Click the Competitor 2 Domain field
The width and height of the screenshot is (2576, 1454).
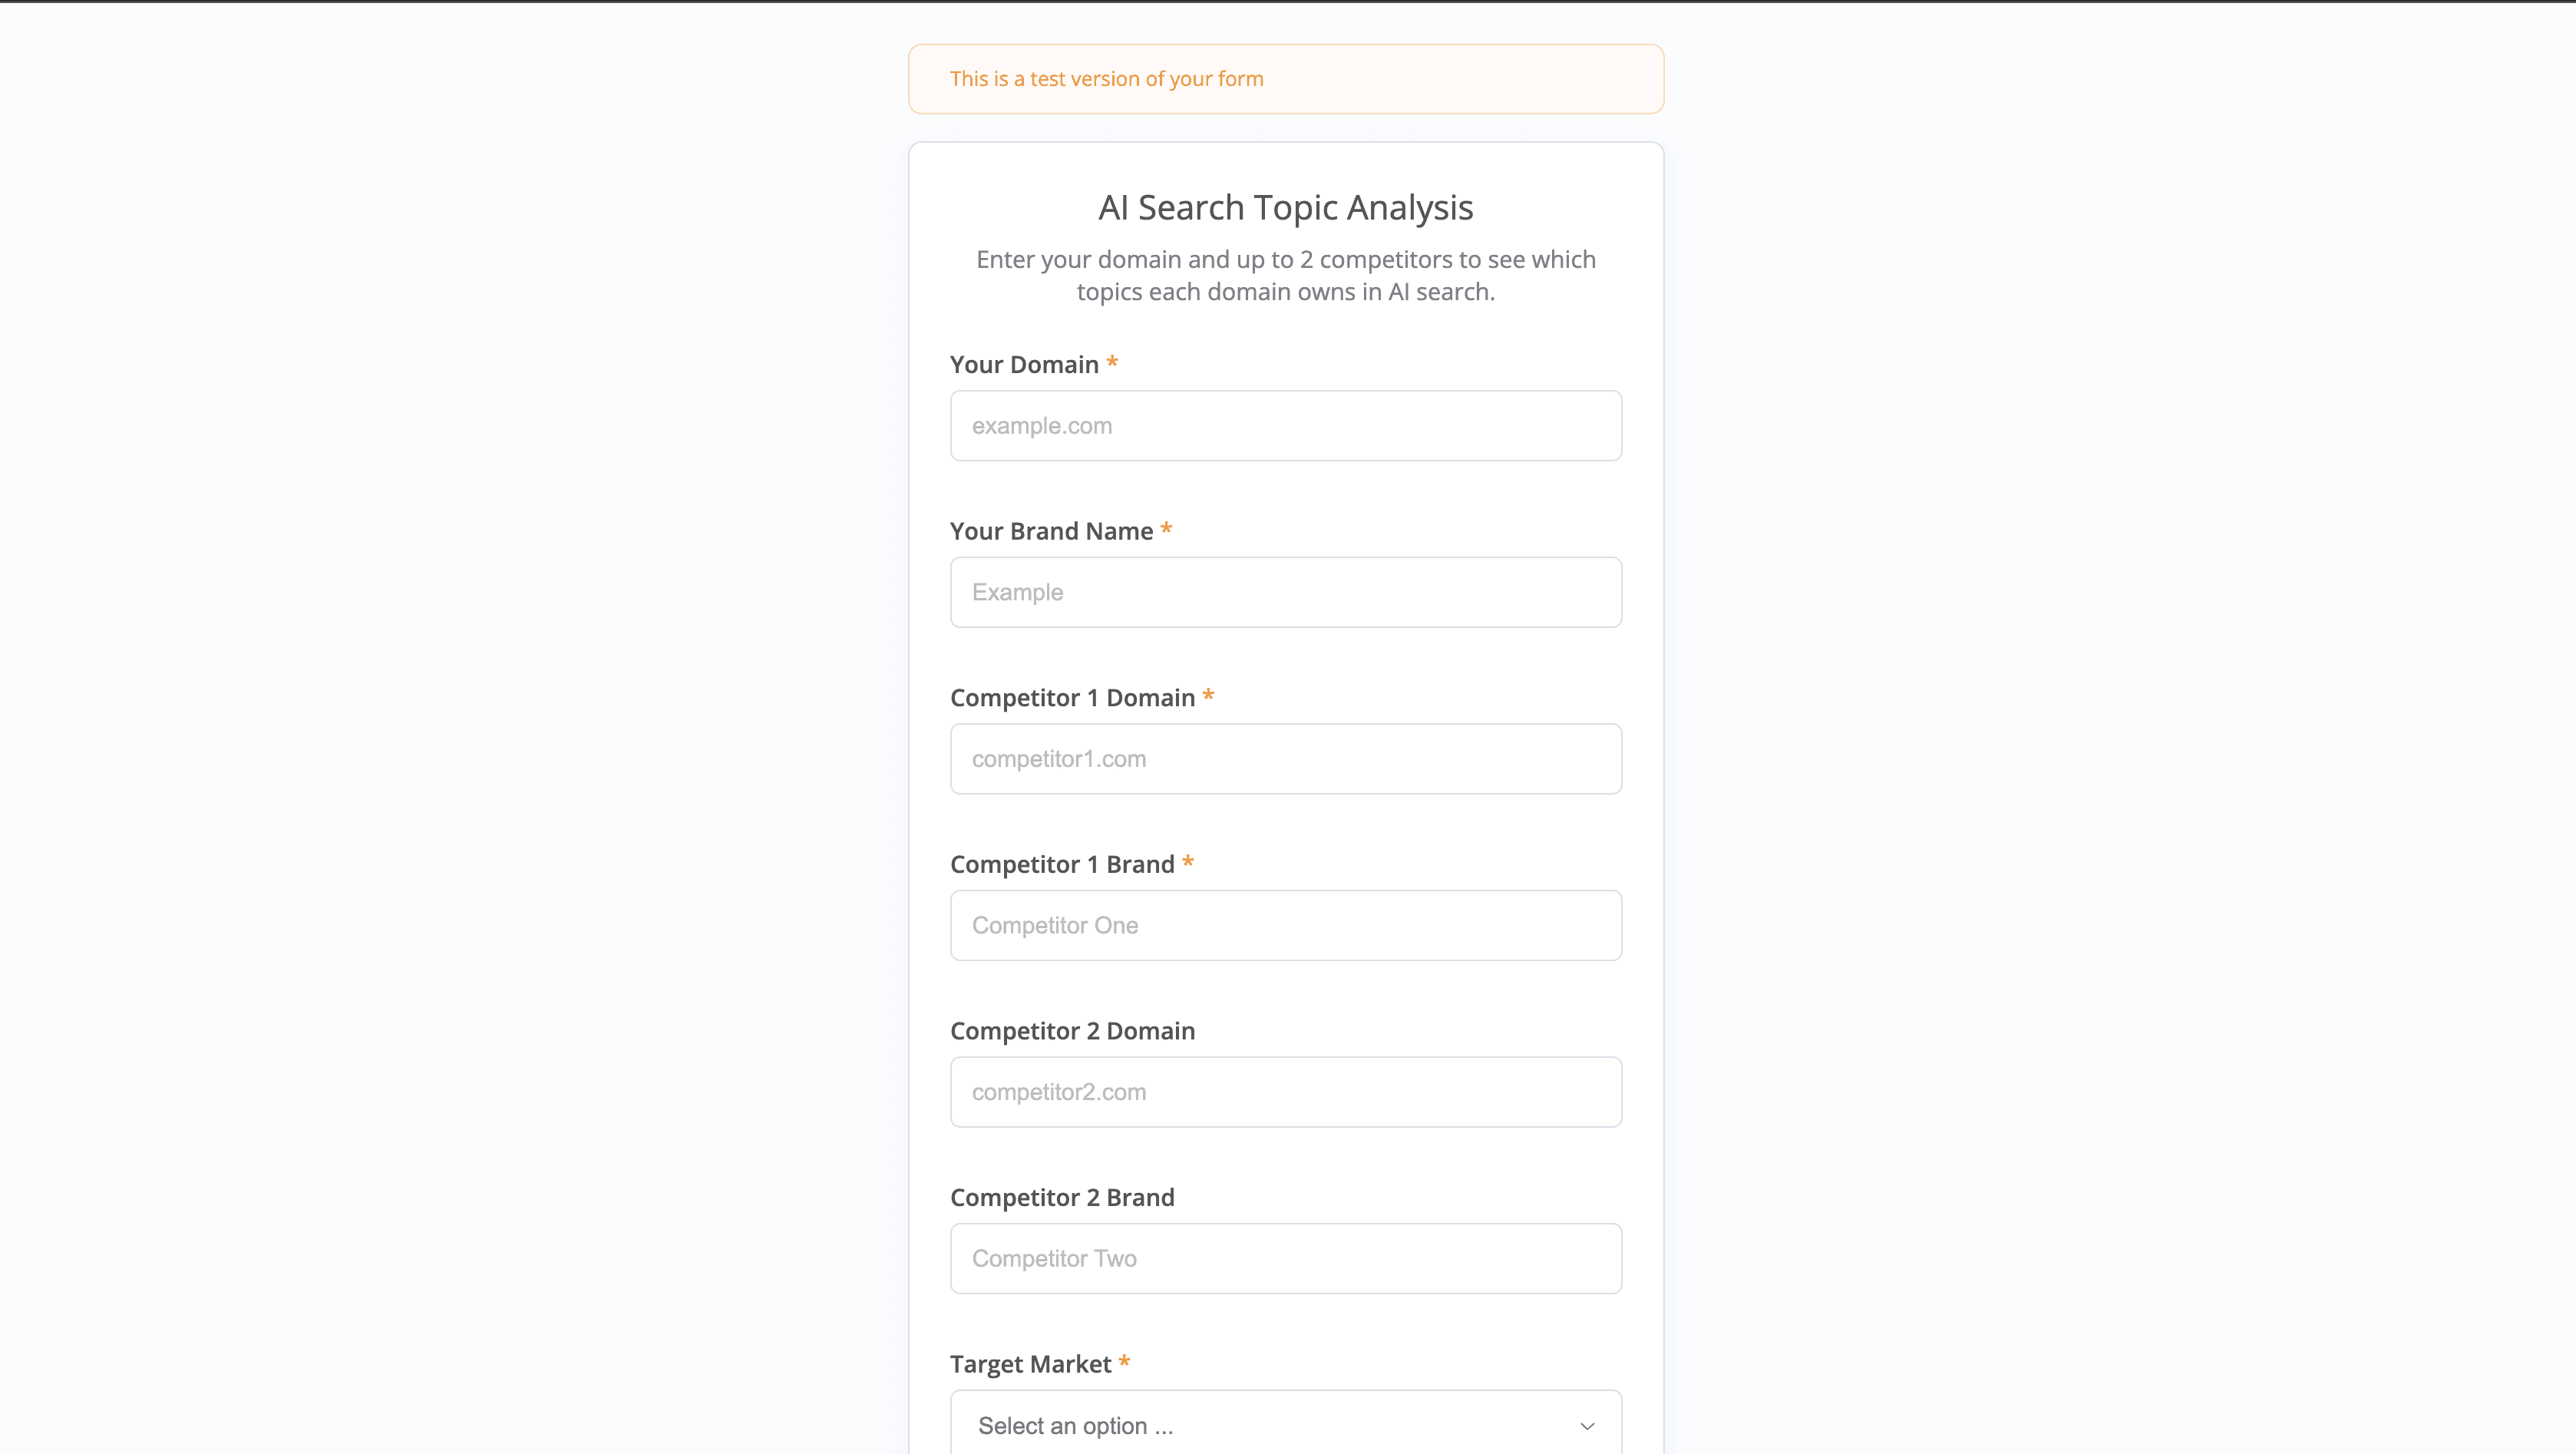[1285, 1092]
